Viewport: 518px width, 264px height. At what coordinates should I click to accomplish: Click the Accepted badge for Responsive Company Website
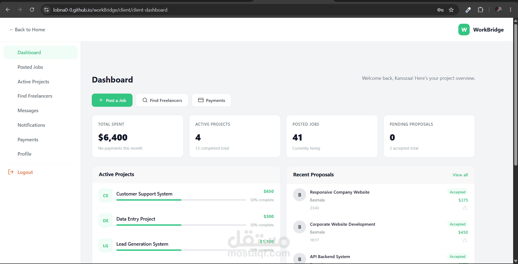[x=458, y=192]
